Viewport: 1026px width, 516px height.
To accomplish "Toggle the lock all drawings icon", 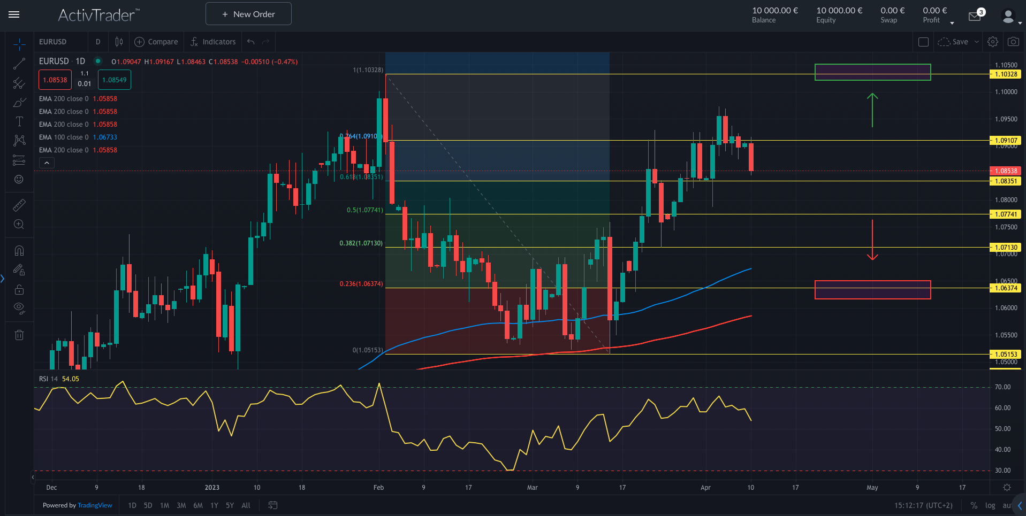I will point(19,289).
